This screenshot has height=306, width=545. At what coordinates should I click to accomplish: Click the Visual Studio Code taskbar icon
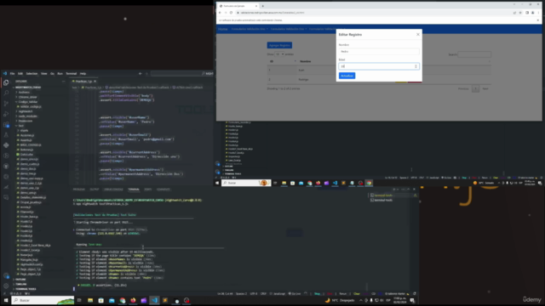[x=154, y=300]
